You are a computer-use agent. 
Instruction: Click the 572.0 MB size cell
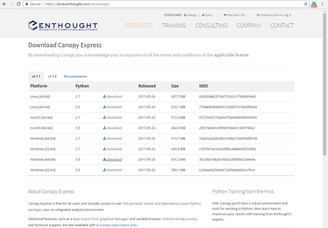(178, 117)
